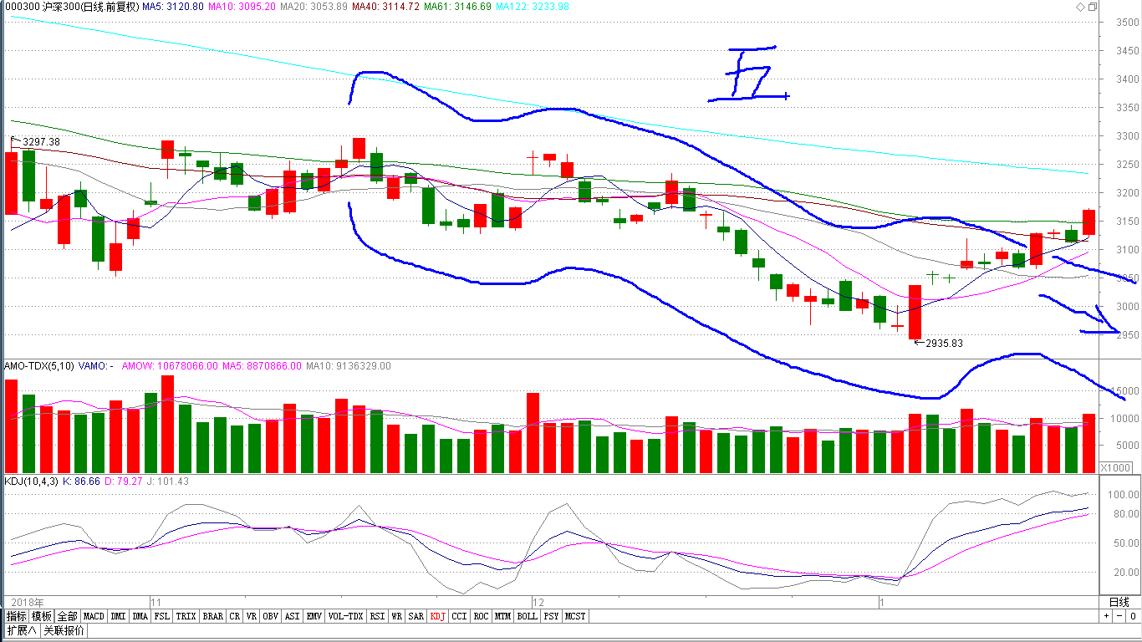1142x642 pixels.
Task: Switch indicator to WR
Action: click(397, 616)
